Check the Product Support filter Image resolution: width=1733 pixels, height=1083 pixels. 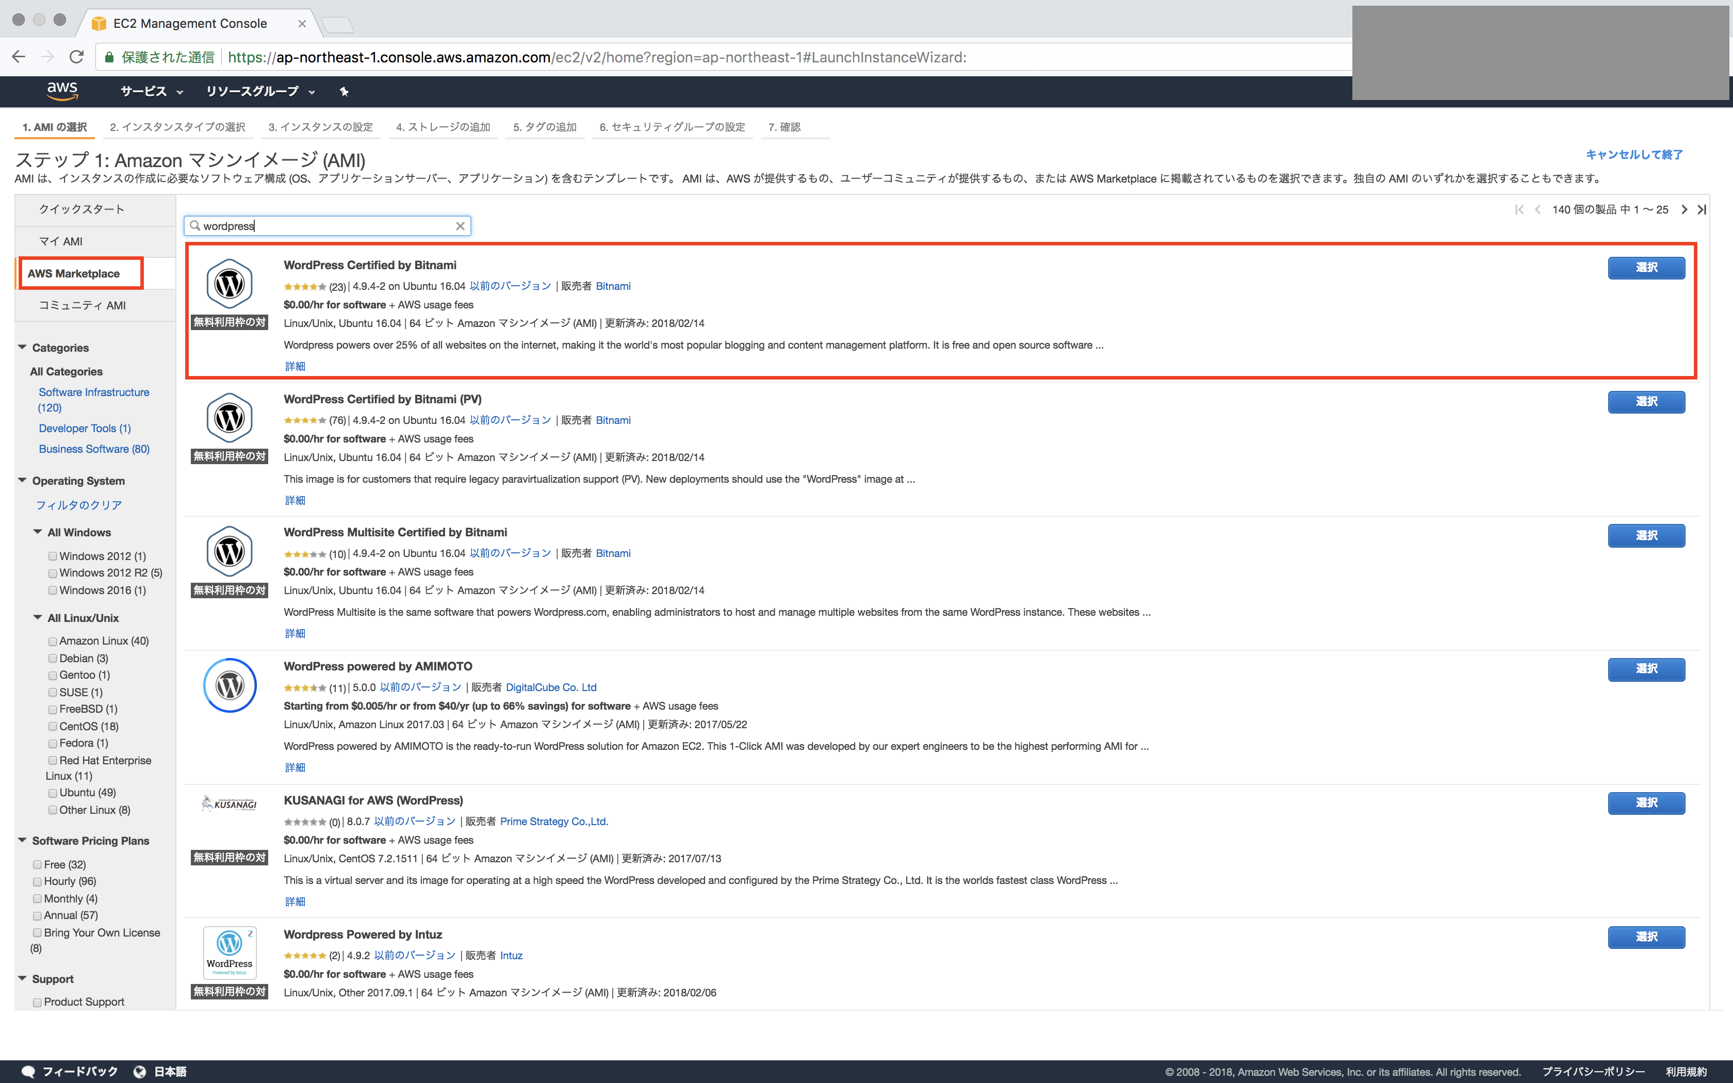click(37, 1002)
